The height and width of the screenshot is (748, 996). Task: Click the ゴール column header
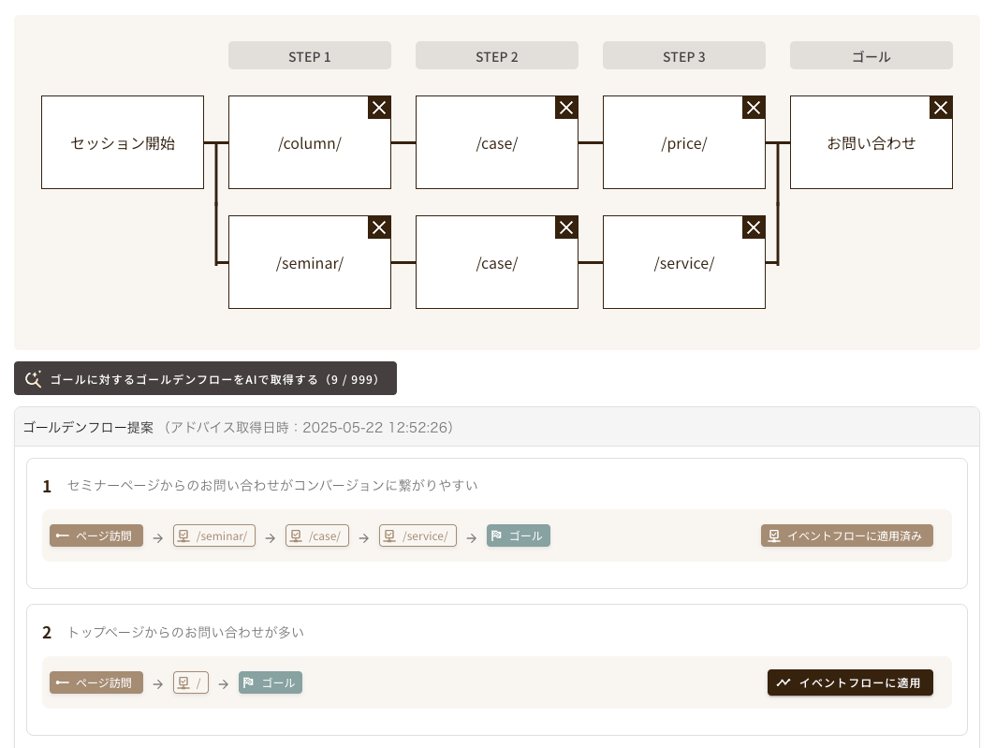pyautogui.click(x=871, y=56)
